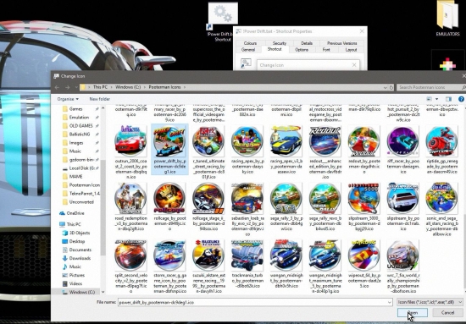Select the outrun 2006 coast 2 coast icon
This screenshot has width=466, height=324.
click(x=130, y=152)
